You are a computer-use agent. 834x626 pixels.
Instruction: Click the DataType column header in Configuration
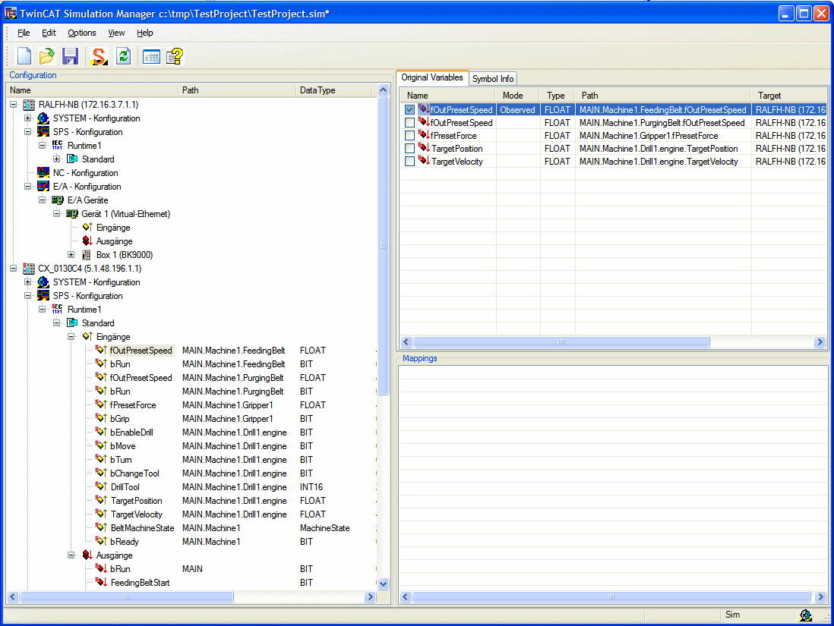[x=333, y=90]
